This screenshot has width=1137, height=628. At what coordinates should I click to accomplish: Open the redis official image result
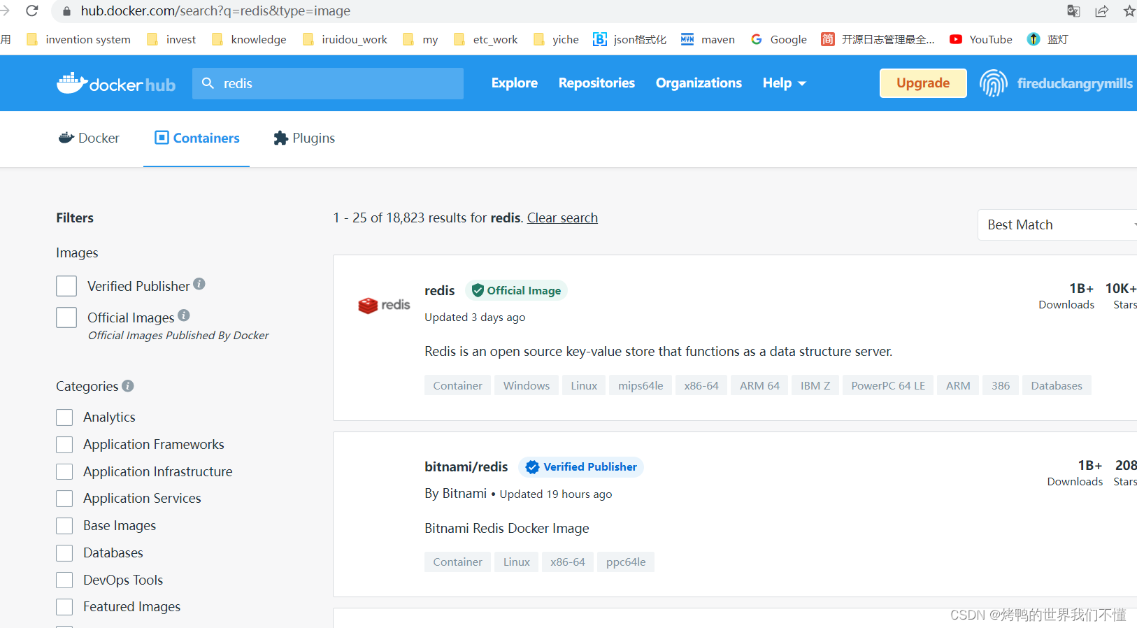pos(439,290)
